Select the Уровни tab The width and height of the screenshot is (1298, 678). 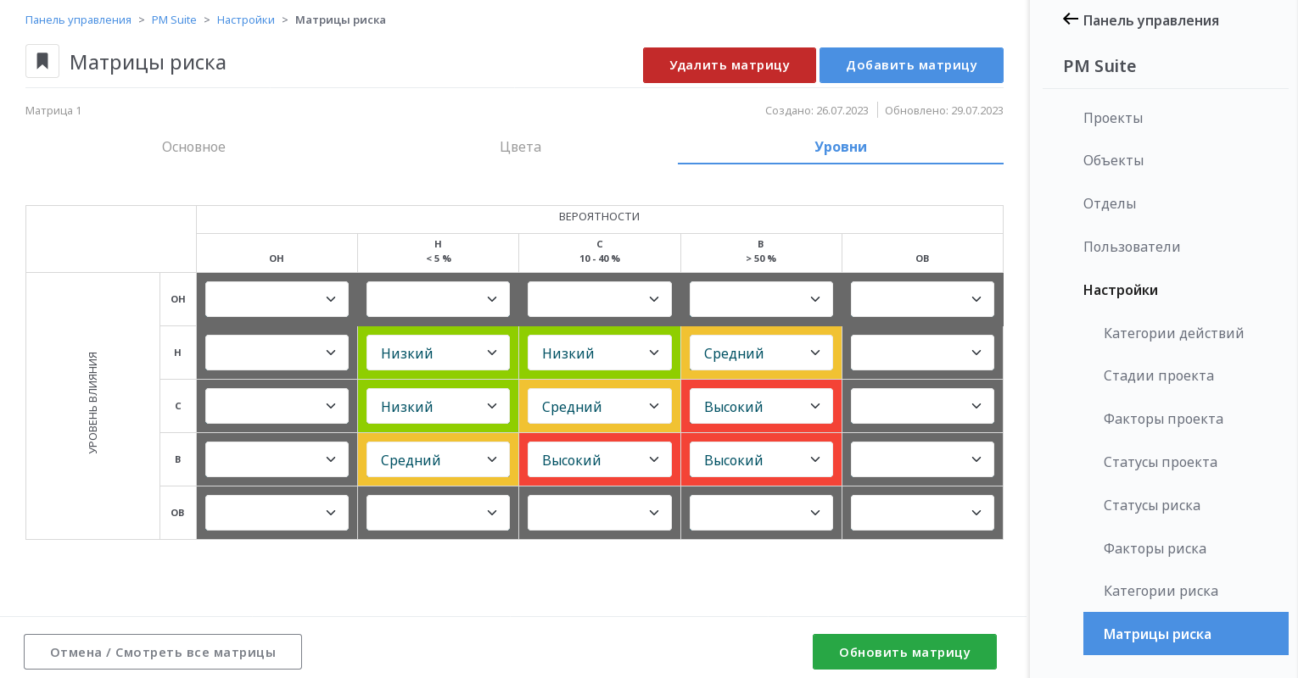point(841,147)
